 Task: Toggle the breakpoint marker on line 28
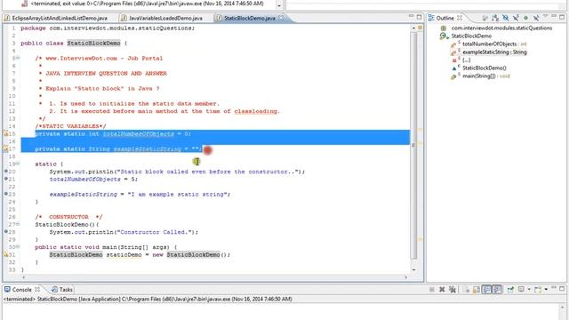[x=6, y=232]
